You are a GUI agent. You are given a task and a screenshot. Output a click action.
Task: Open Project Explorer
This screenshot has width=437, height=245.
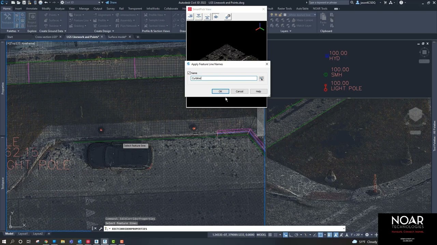tap(32, 20)
